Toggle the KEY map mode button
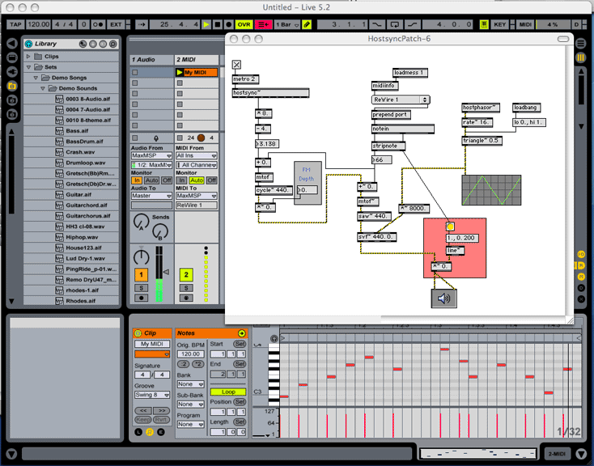Screen dimensions: 594x466 click(x=499, y=24)
